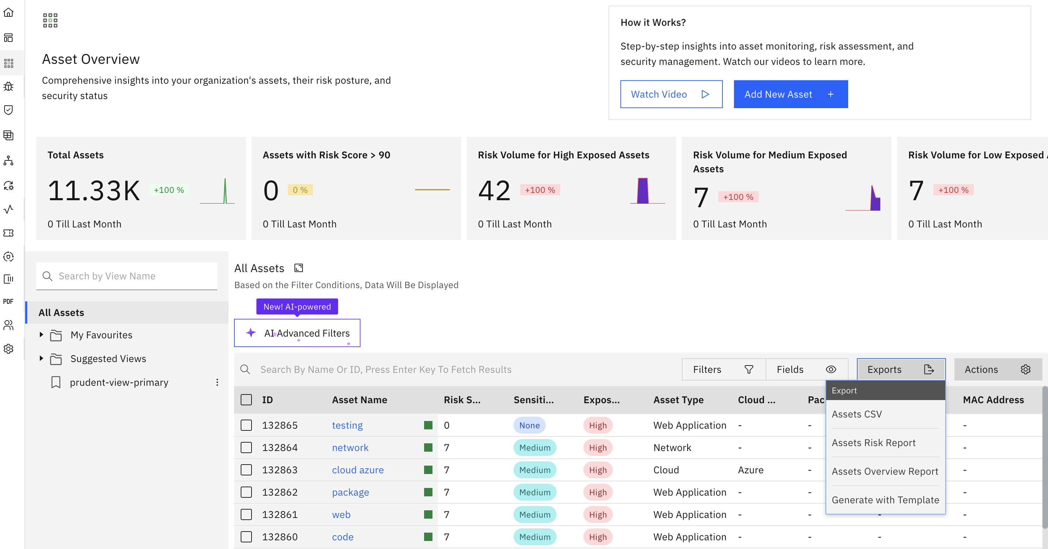This screenshot has height=549, width=1048.
Task: Open the PDF reports sidebar icon
Action: tap(8, 301)
